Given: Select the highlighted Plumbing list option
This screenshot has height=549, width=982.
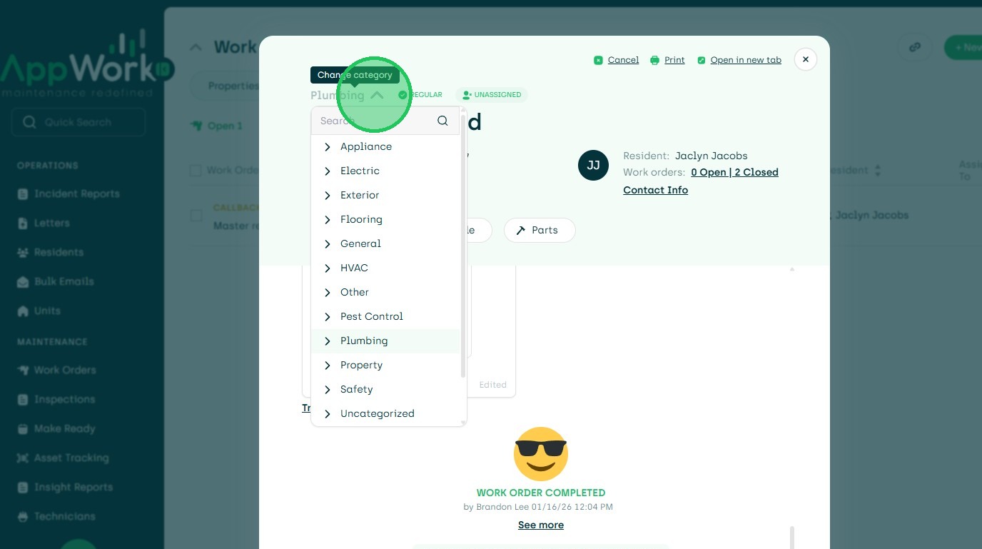Looking at the screenshot, I should click(x=386, y=341).
